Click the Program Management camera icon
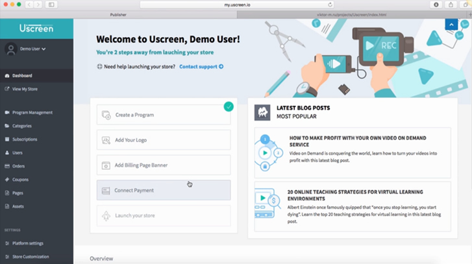 pos(7,112)
